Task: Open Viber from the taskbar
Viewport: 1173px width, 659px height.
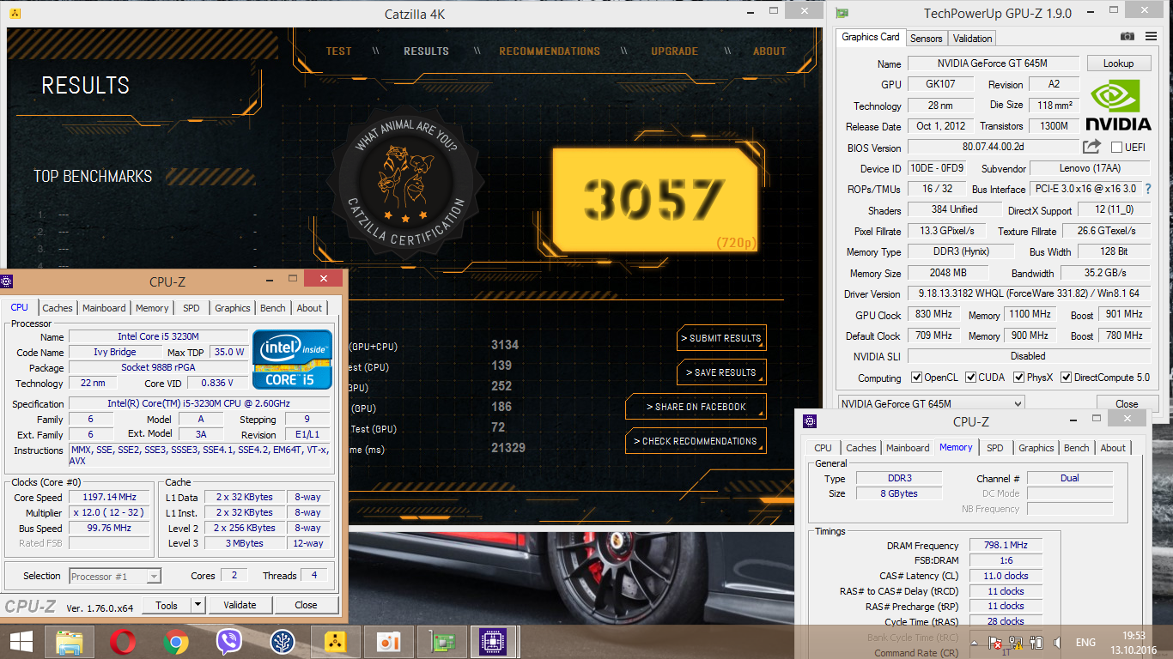Action: coord(228,641)
